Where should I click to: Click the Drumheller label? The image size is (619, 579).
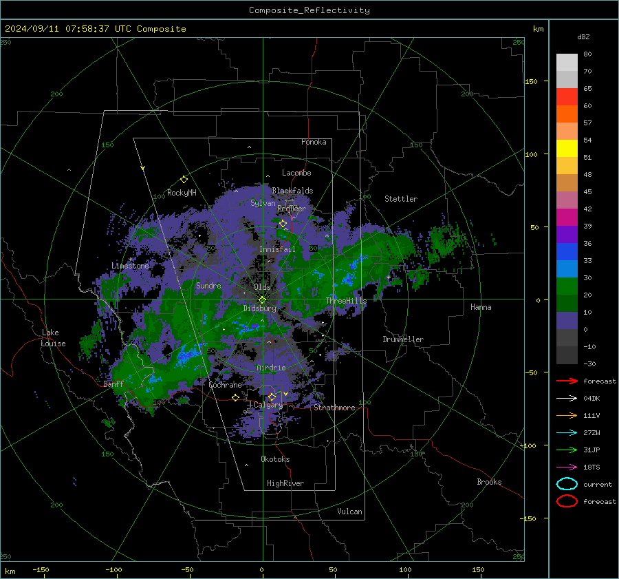(403, 339)
